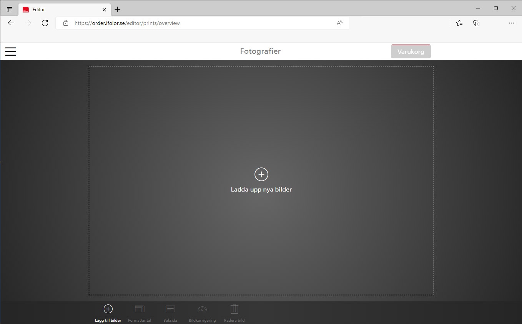Open a new browser tab
Screen dimensions: 522x324
click(118, 10)
